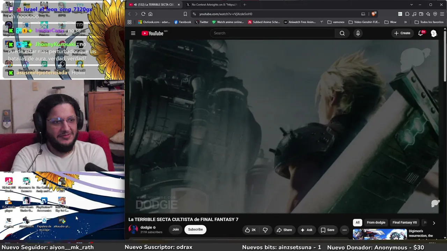Image resolution: width=447 pixels, height=251 pixels.
Task: Click the browser address bar URL
Action: pos(226,14)
